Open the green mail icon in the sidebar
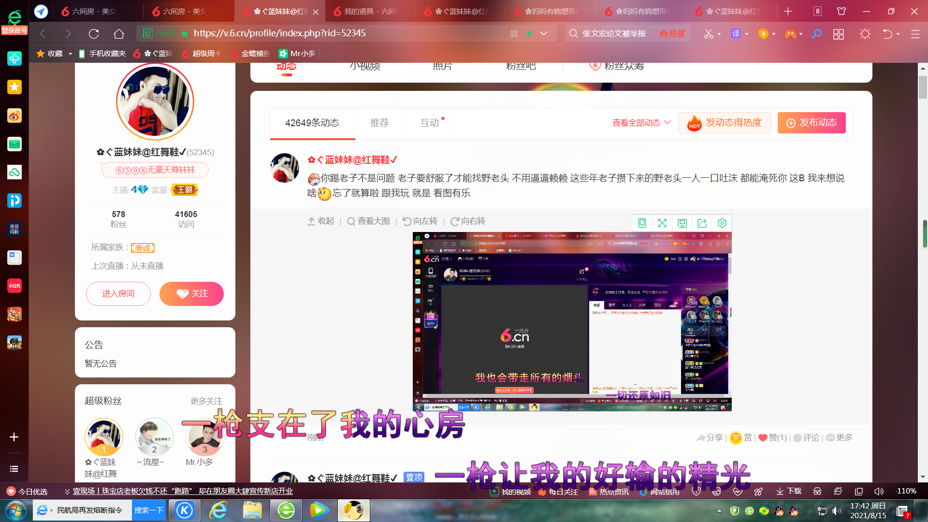 pyautogui.click(x=14, y=144)
